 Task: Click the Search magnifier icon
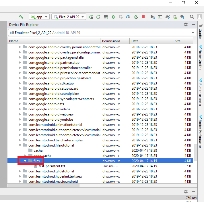192,17
